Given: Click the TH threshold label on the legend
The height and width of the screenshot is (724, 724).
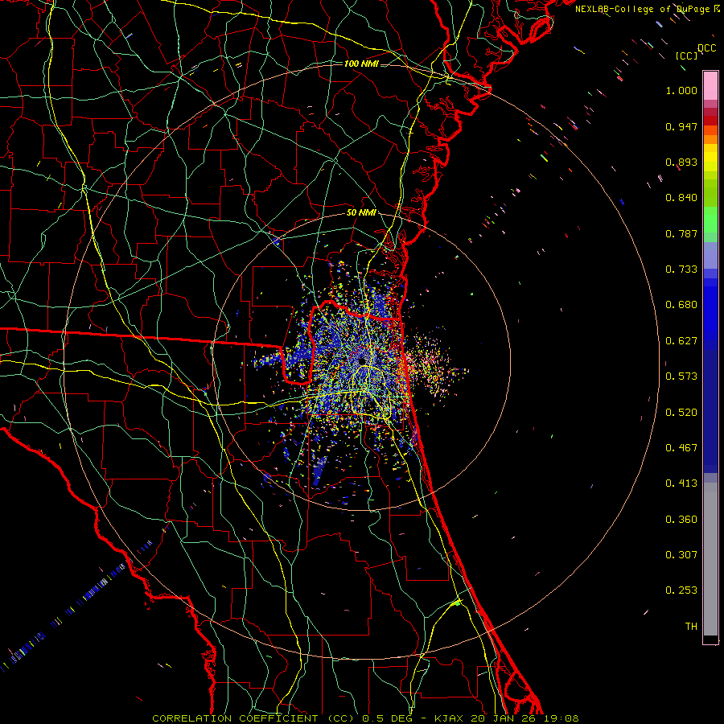Looking at the screenshot, I should click(x=691, y=627).
